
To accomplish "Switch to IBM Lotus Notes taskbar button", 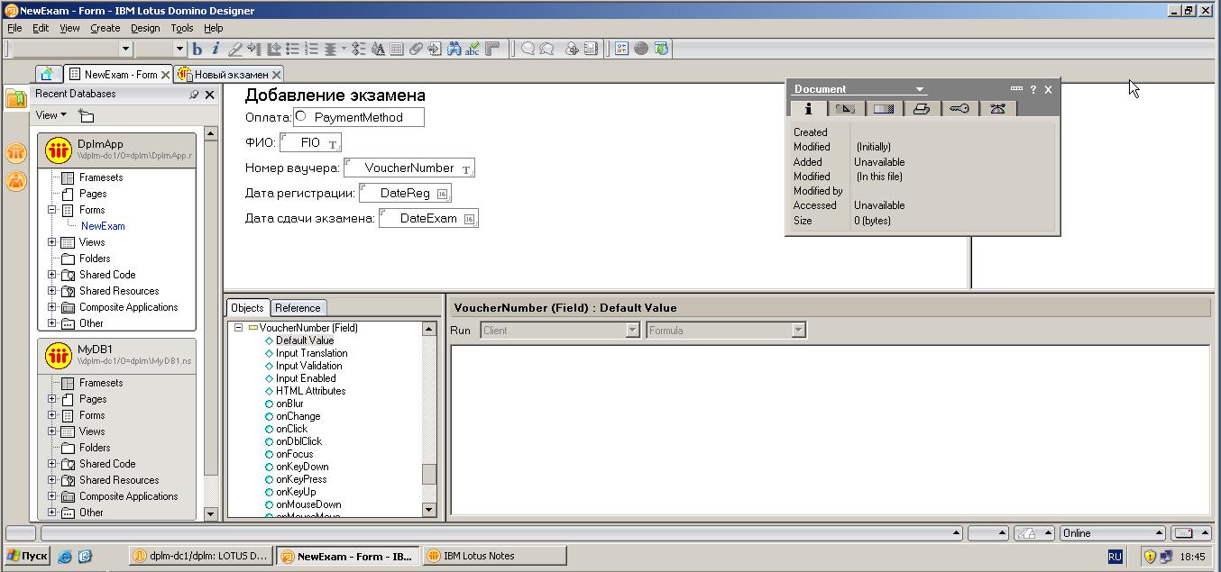I will coord(493,557).
